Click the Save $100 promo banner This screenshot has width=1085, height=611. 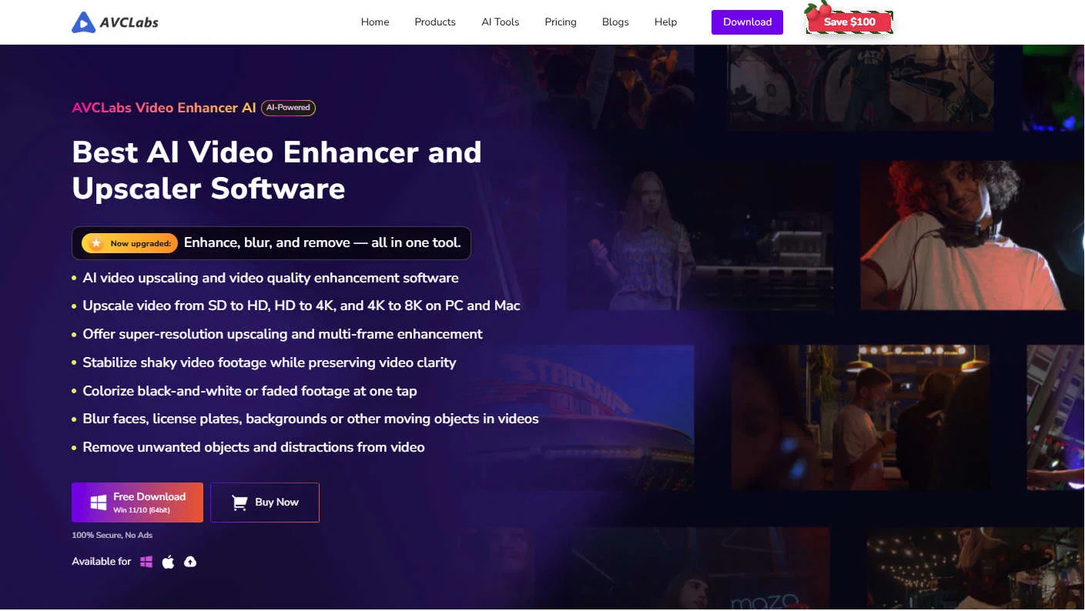click(849, 21)
